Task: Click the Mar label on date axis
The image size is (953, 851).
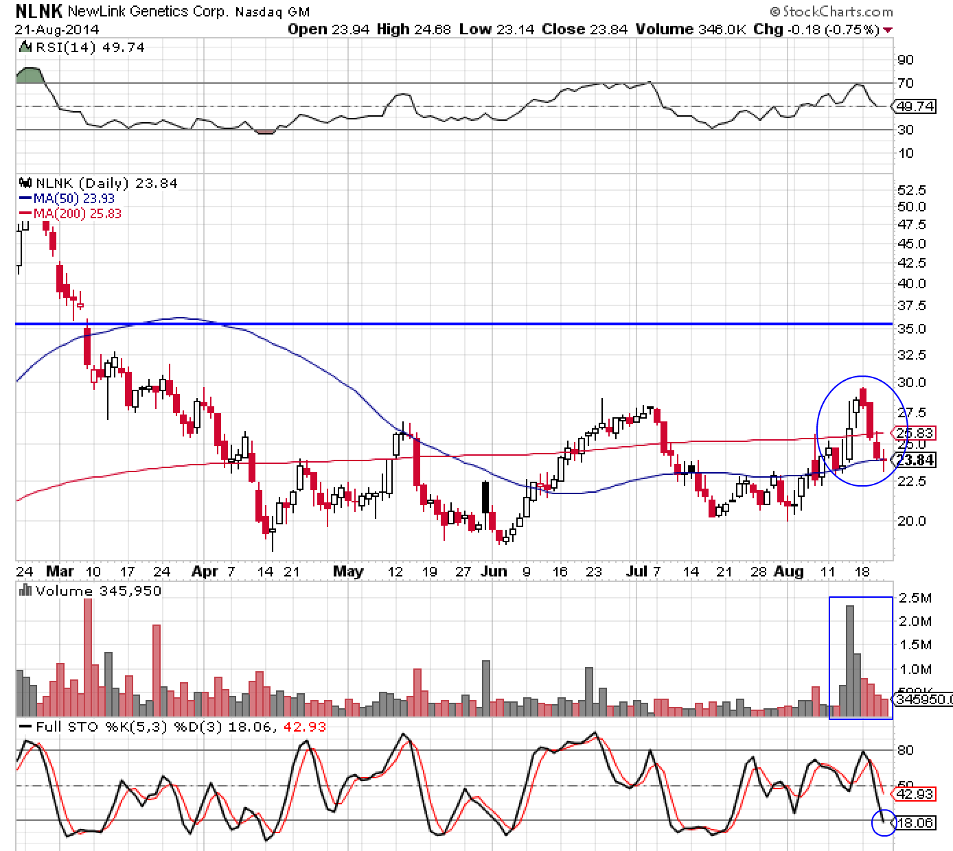Action: (60, 571)
